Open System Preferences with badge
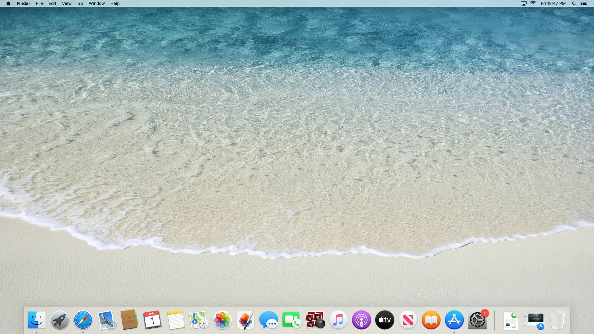The image size is (594, 334). pyautogui.click(x=477, y=320)
